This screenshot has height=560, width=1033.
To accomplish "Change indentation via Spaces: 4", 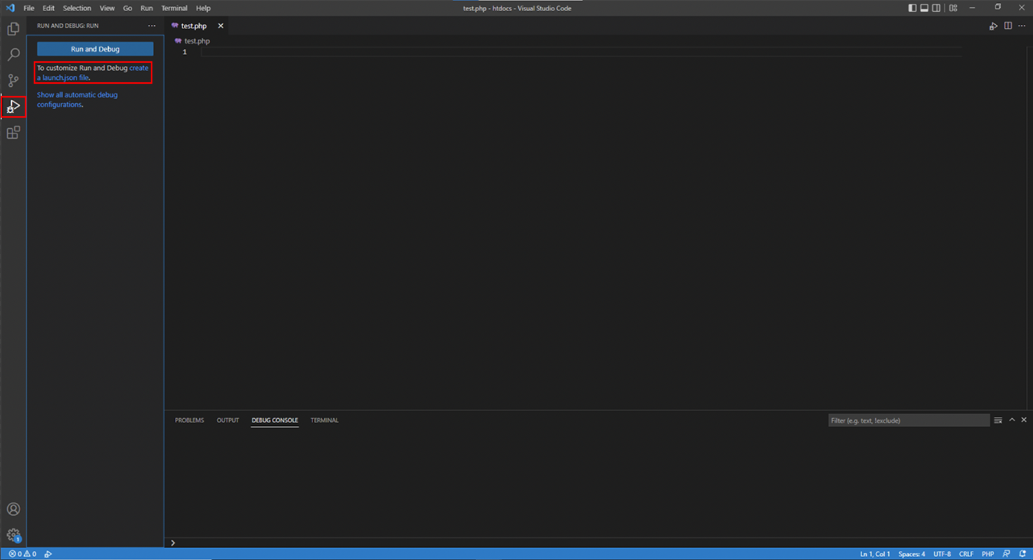I will (912, 554).
